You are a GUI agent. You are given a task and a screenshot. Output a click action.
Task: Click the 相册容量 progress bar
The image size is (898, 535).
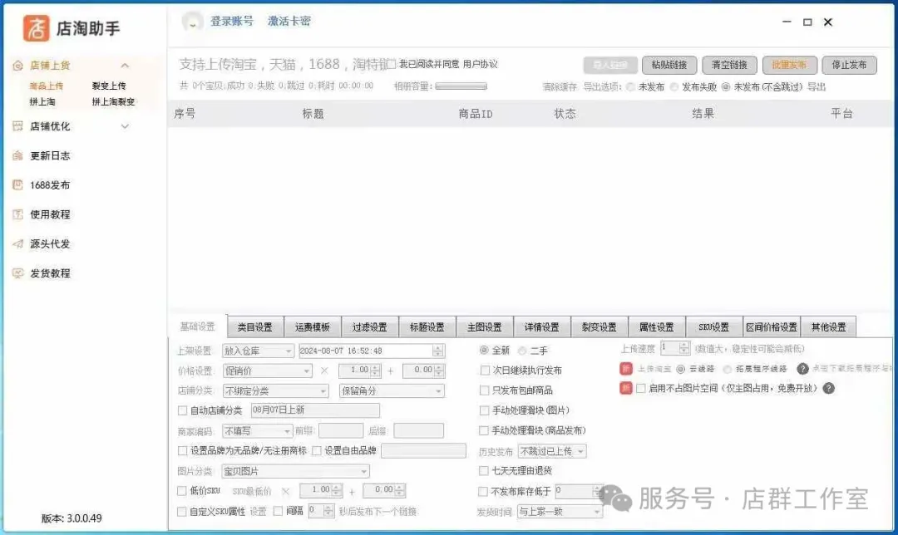[461, 86]
